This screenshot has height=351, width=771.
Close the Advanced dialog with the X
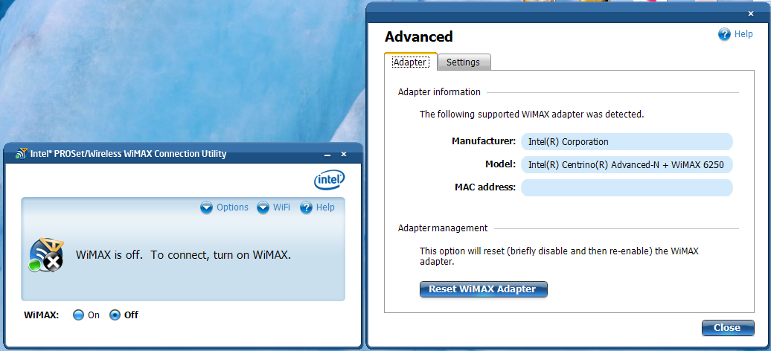click(x=751, y=14)
